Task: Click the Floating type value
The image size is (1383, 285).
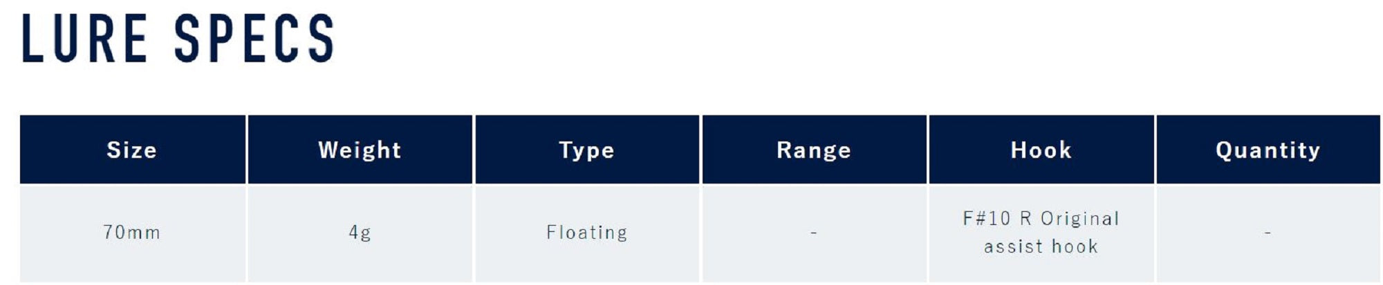Action: click(x=586, y=233)
